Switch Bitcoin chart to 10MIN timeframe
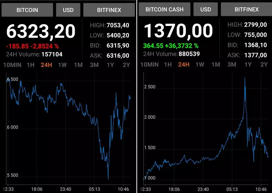The image size is (272, 193). pyautogui.click(x=12, y=65)
